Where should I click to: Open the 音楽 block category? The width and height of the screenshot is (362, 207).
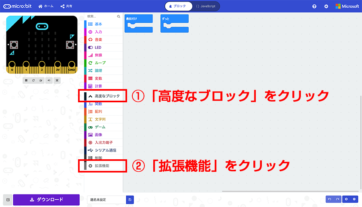(x=103, y=40)
